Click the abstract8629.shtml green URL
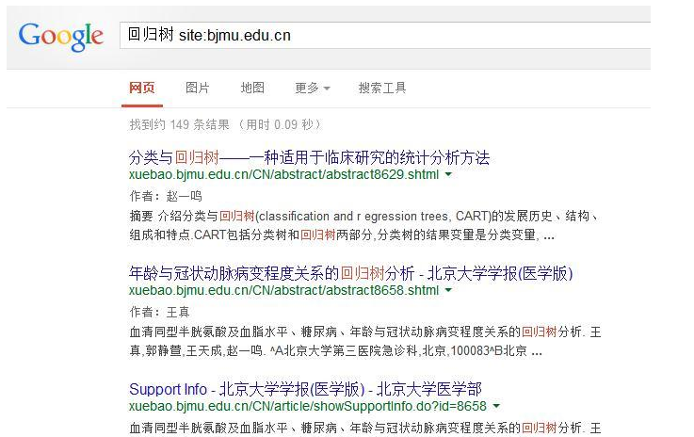Viewport: 694px width, 437px height. (283, 174)
